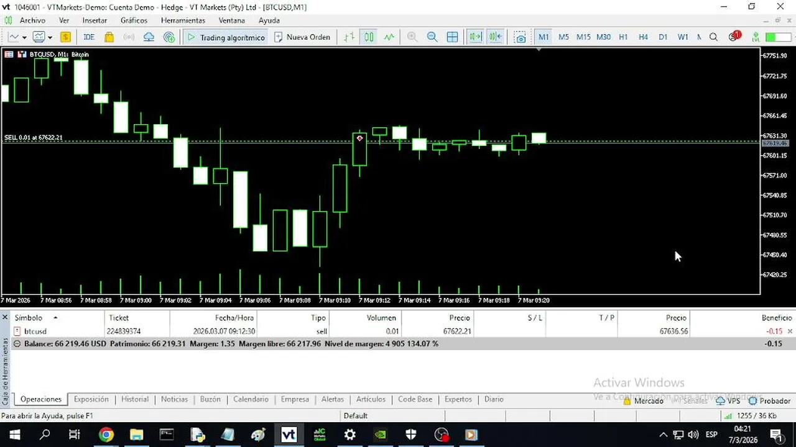The width and height of the screenshot is (796, 447).
Task: Open the Ventana menu
Action: pos(232,20)
